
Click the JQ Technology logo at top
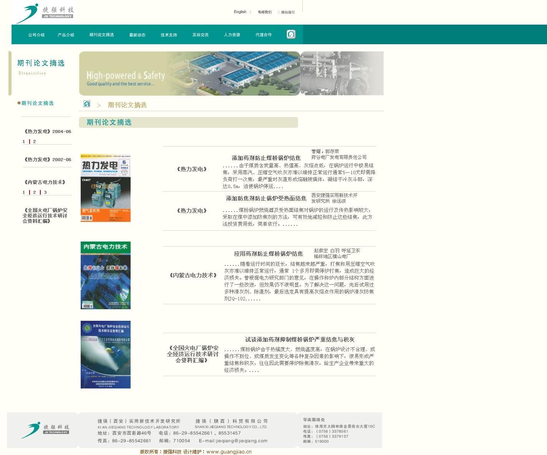click(44, 13)
